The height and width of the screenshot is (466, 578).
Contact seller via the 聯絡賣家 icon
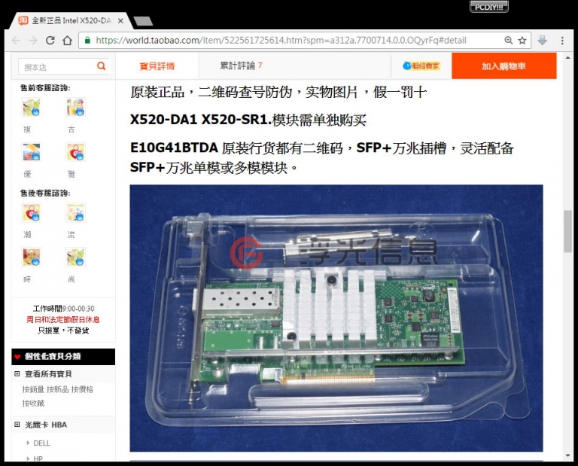[421, 66]
